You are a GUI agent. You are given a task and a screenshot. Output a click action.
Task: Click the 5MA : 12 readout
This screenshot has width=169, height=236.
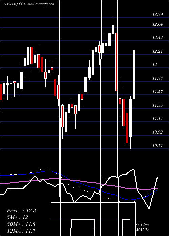coord(17,217)
